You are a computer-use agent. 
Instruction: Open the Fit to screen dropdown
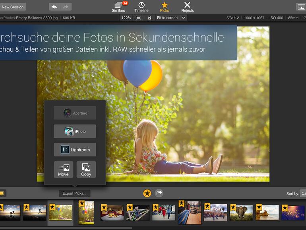pyautogui.click(x=171, y=18)
